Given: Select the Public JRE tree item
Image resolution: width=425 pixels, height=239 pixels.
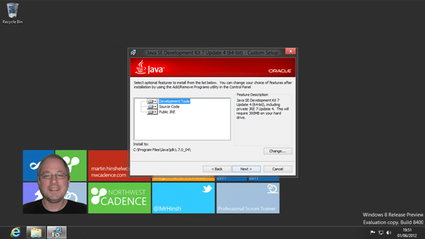Looking at the screenshot, I should pos(167,112).
